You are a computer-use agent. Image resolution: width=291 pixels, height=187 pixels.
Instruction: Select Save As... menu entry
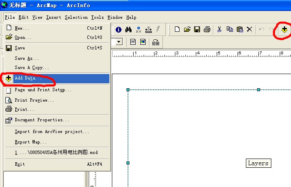coord(57,58)
